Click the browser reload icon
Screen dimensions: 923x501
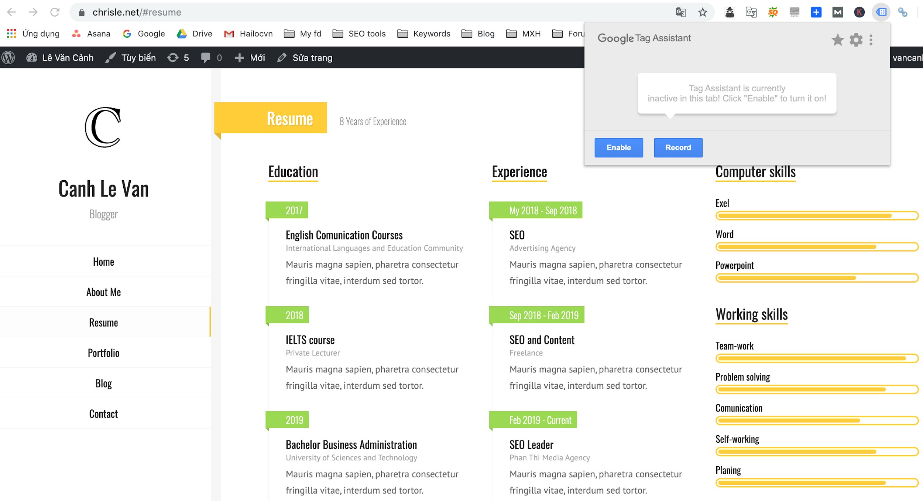pyautogui.click(x=55, y=12)
